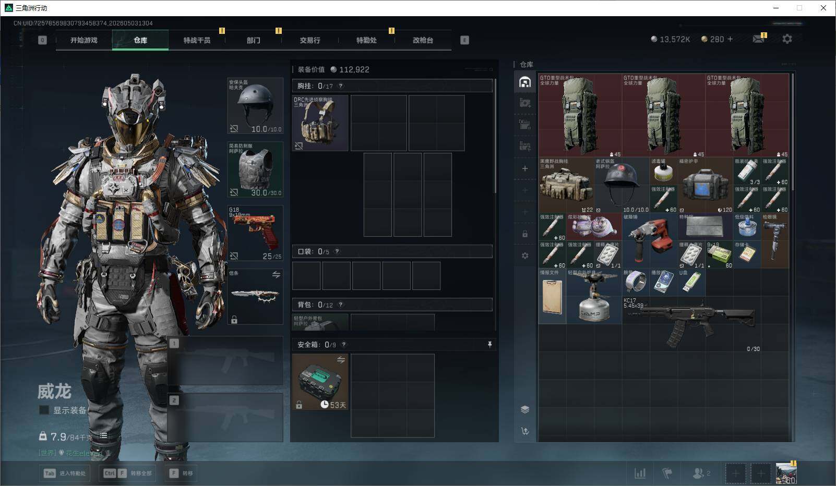Click the 13,572K currency balance
Image resolution: width=836 pixels, height=486 pixels.
coord(670,39)
